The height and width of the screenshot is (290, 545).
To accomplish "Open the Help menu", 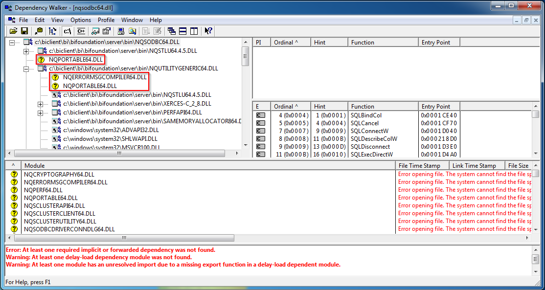I will pyautogui.click(x=156, y=20).
